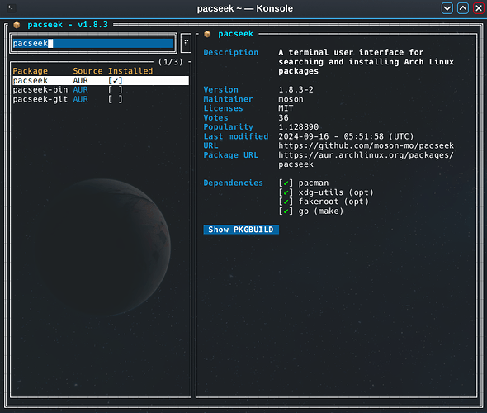Screen dimensions: 487x413
Task: Open the github.com/moson-mo/pacseek URL
Action: [x=366, y=145]
